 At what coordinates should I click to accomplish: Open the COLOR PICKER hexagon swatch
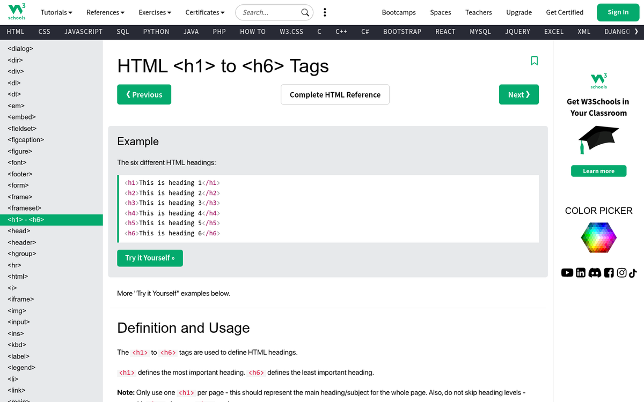(x=598, y=237)
